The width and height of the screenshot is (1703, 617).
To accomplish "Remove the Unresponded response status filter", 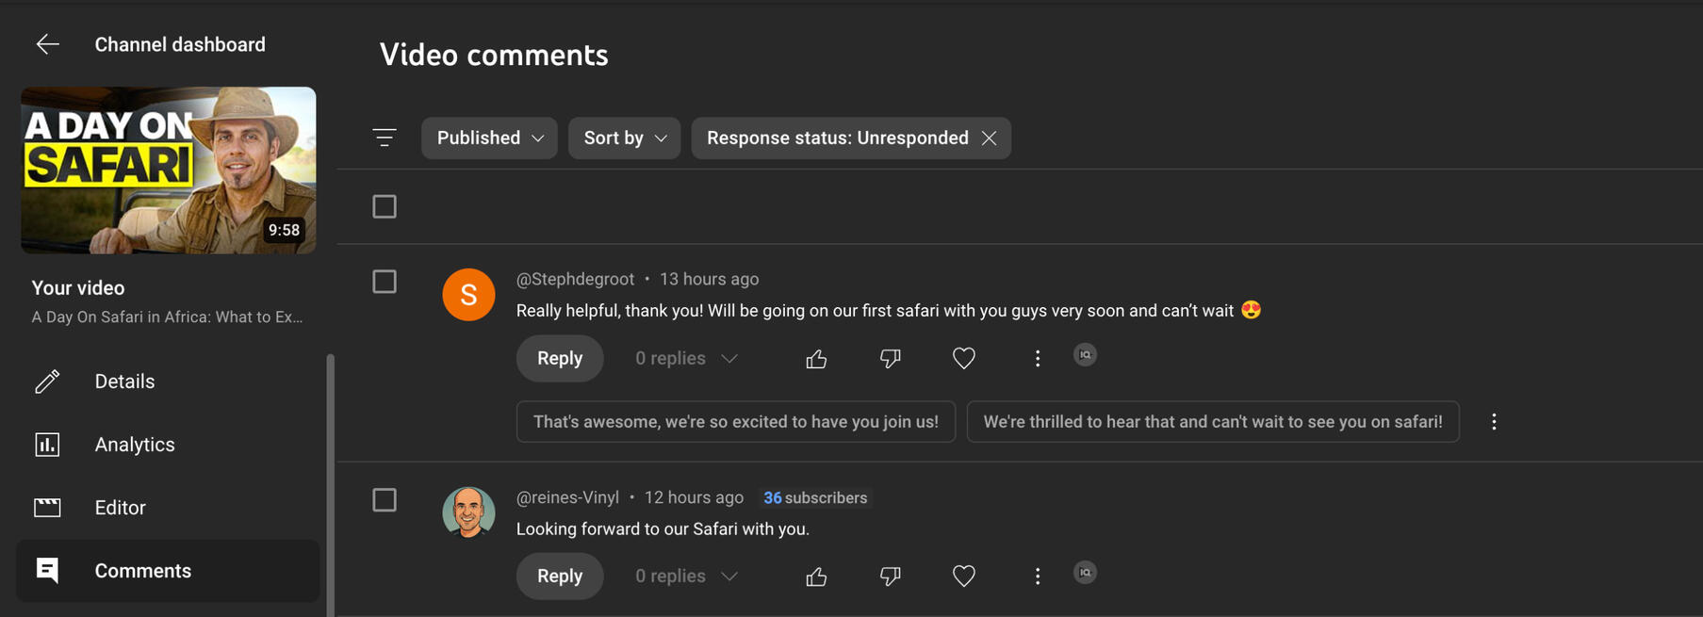I will (989, 138).
